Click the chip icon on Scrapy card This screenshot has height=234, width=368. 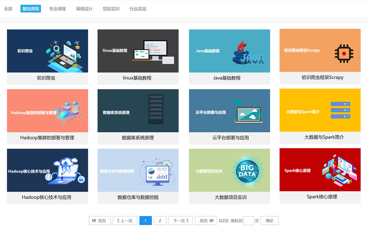pos(344,53)
